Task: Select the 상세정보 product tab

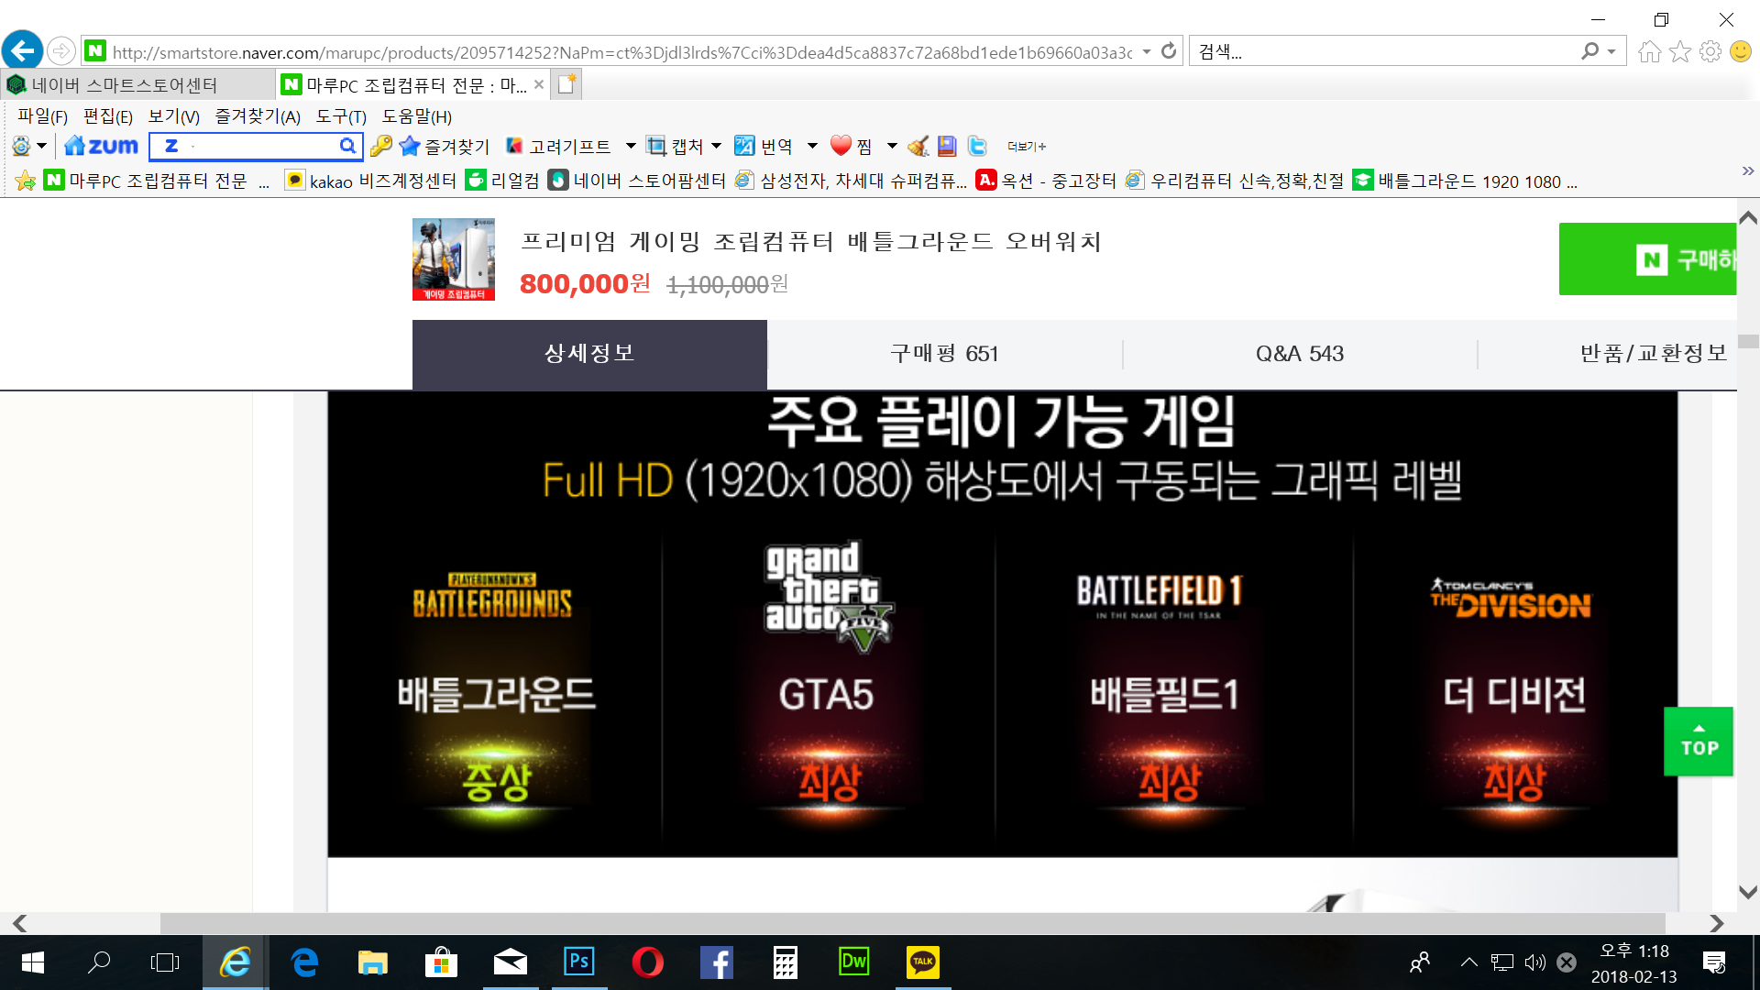Action: click(x=589, y=354)
